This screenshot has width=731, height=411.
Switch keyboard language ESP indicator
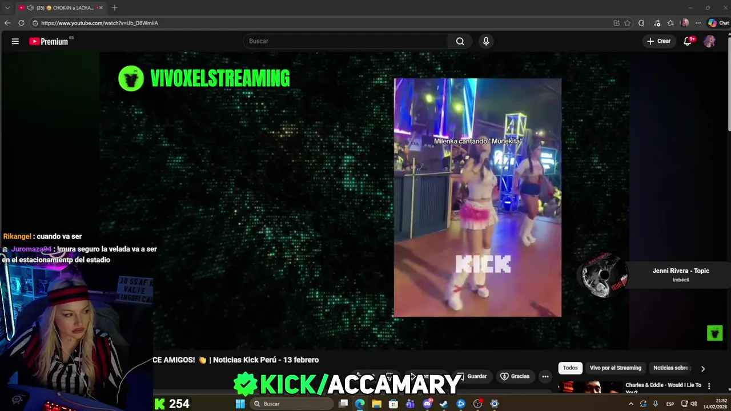[670, 404]
